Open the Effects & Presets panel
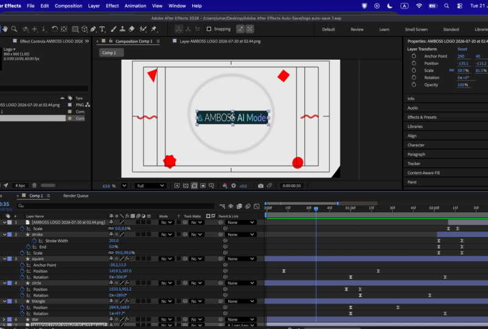This screenshot has height=329, width=488. (x=422, y=117)
